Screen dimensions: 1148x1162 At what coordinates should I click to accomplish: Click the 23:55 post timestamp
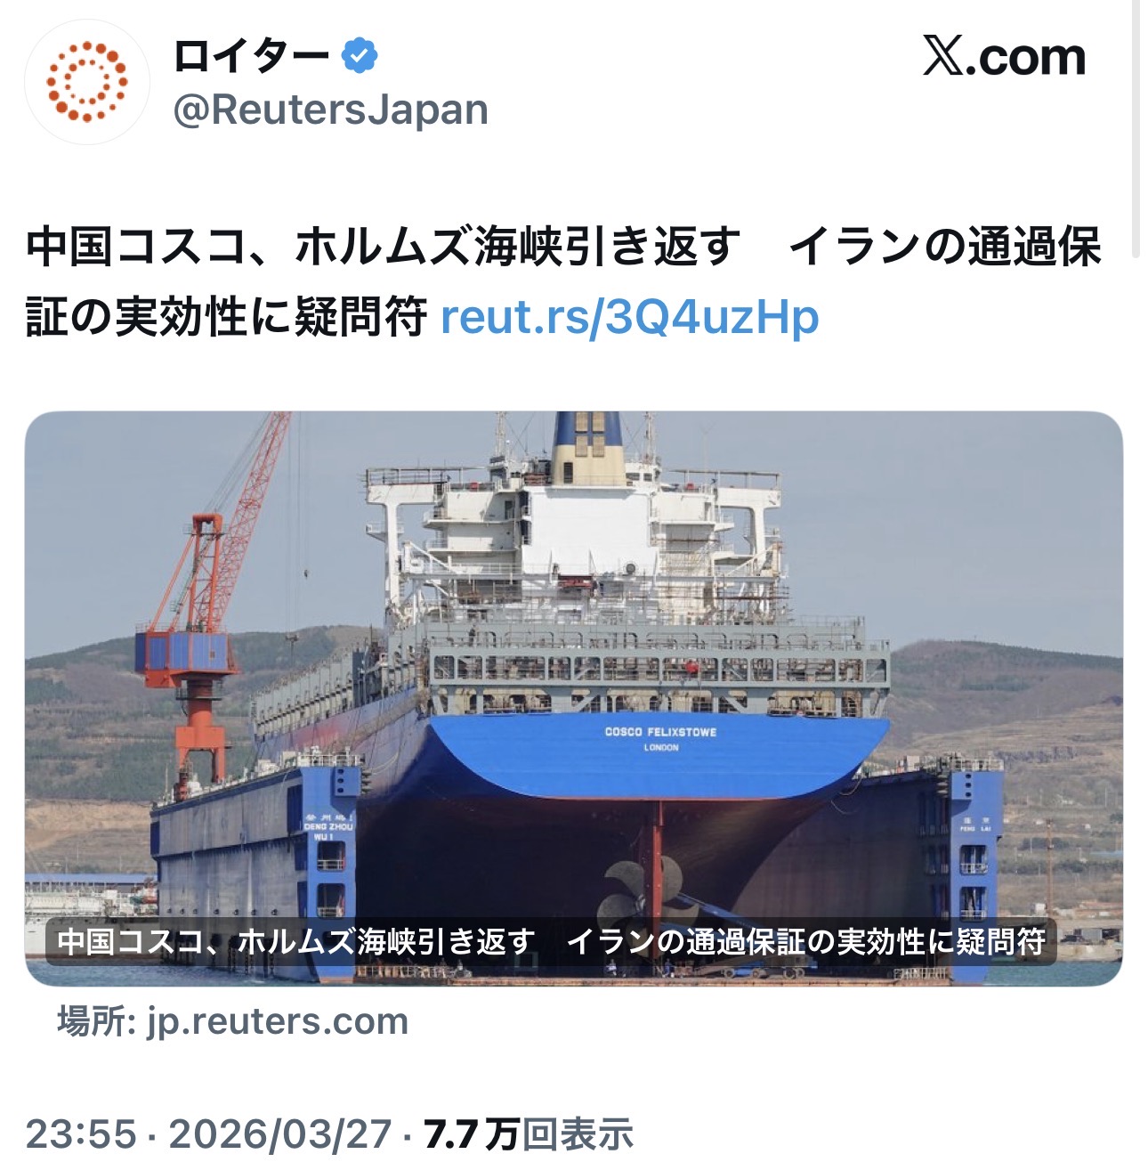click(81, 1134)
